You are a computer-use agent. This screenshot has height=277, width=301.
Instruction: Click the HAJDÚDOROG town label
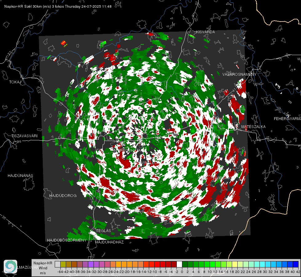pyautogui.click(x=63, y=196)
